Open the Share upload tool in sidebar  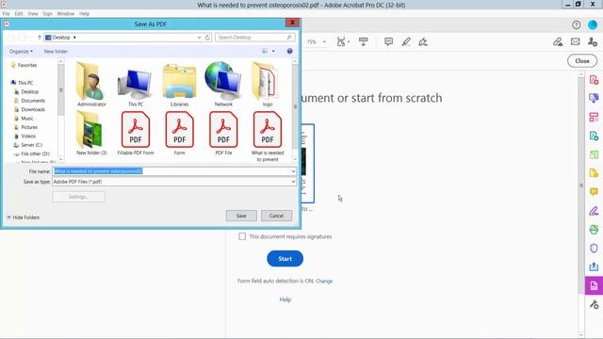tap(594, 266)
